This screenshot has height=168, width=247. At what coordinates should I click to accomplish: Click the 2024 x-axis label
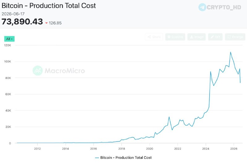coord(206,149)
